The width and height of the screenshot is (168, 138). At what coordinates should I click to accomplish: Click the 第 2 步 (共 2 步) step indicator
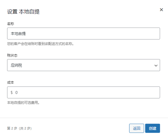click(19, 128)
